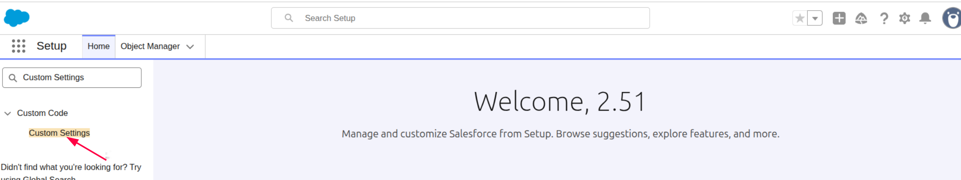Click in the Search Setup field
The image size is (961, 180).
(x=460, y=18)
